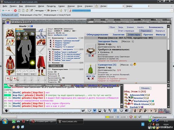The image size is (174, 130).
Task: Click the настроить link in Приемы
Action: click(x=68, y=49)
